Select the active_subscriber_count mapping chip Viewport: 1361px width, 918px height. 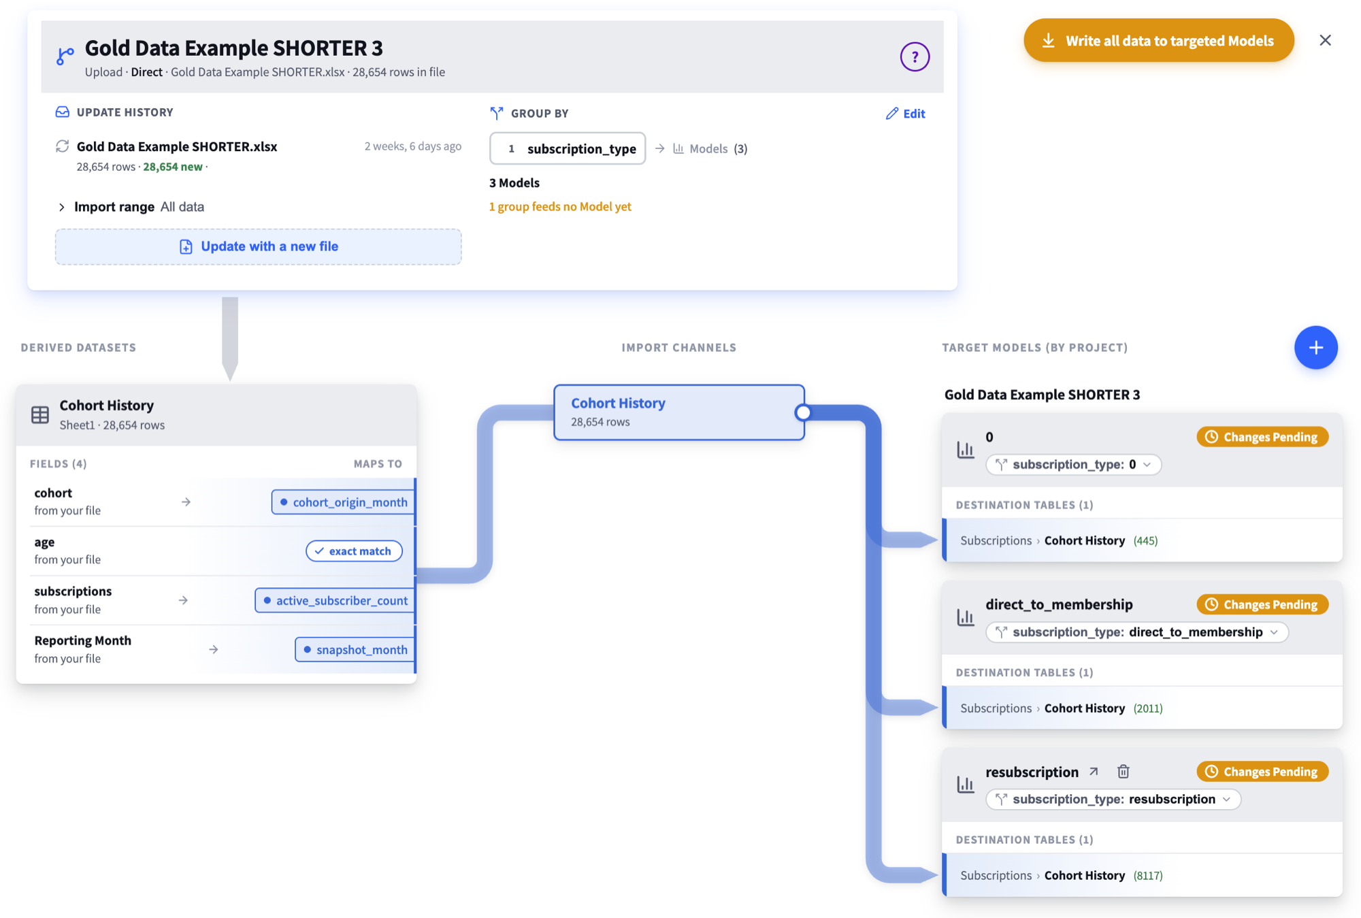click(x=335, y=600)
